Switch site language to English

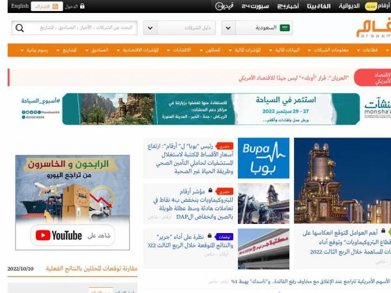tap(20, 6)
